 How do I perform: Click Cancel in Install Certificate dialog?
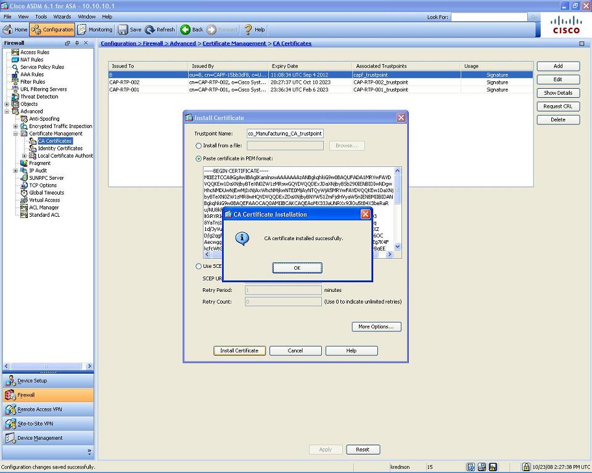pos(295,351)
